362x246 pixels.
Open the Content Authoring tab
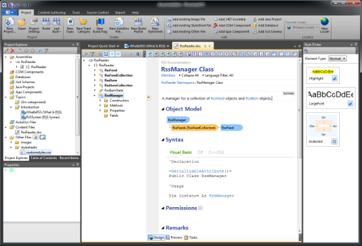click(x=52, y=12)
